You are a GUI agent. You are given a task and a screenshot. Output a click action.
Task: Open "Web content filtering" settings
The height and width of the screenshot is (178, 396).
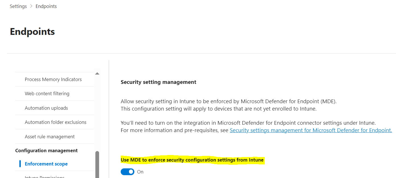coord(47,93)
